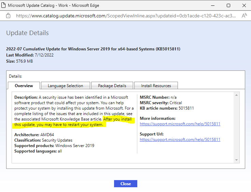Select the Overview tab
251x192 pixels.
(x=24, y=86)
